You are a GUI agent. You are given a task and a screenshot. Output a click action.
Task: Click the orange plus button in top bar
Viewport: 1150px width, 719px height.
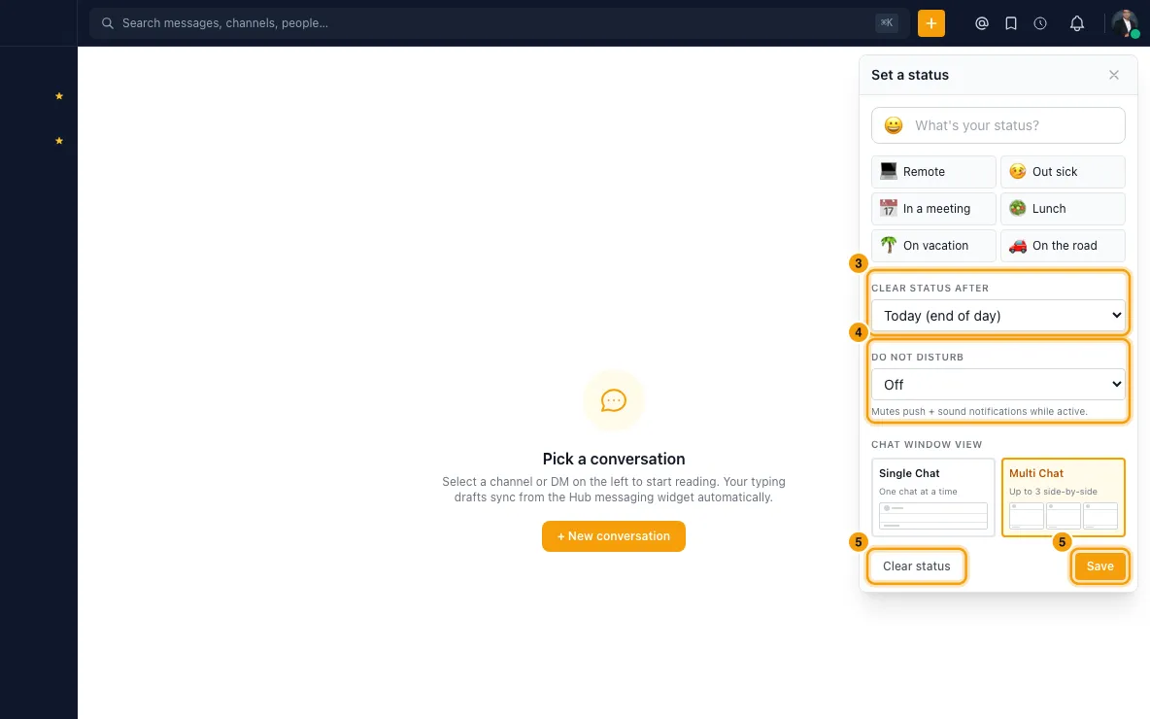click(931, 23)
